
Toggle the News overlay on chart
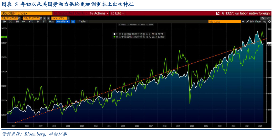[x=141, y=25]
